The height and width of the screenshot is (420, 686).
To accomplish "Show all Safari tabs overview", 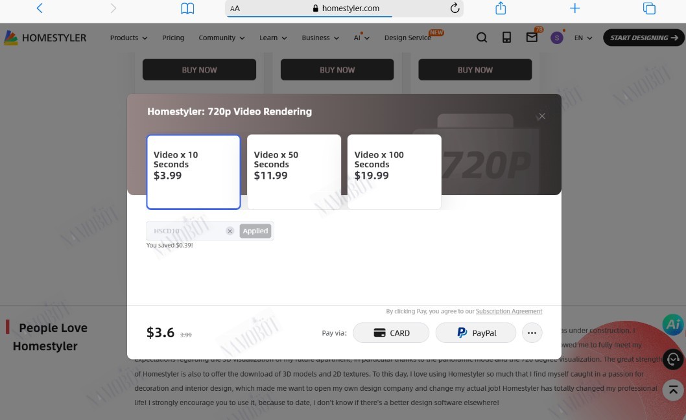I will [x=649, y=8].
